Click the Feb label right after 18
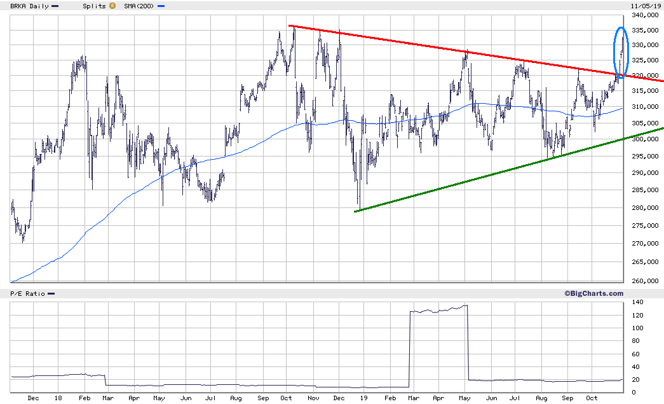The image size is (664, 404). (x=85, y=398)
